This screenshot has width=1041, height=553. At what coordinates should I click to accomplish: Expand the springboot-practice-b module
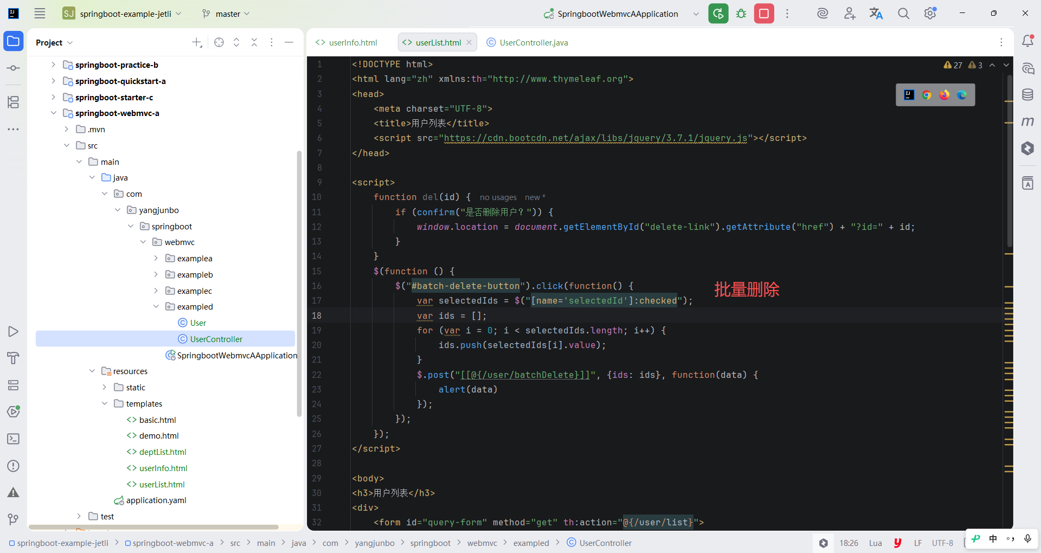pyautogui.click(x=53, y=65)
